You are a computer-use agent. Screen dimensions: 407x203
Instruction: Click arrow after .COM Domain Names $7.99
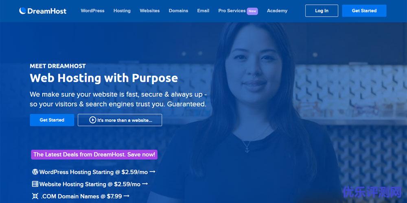coord(127,196)
